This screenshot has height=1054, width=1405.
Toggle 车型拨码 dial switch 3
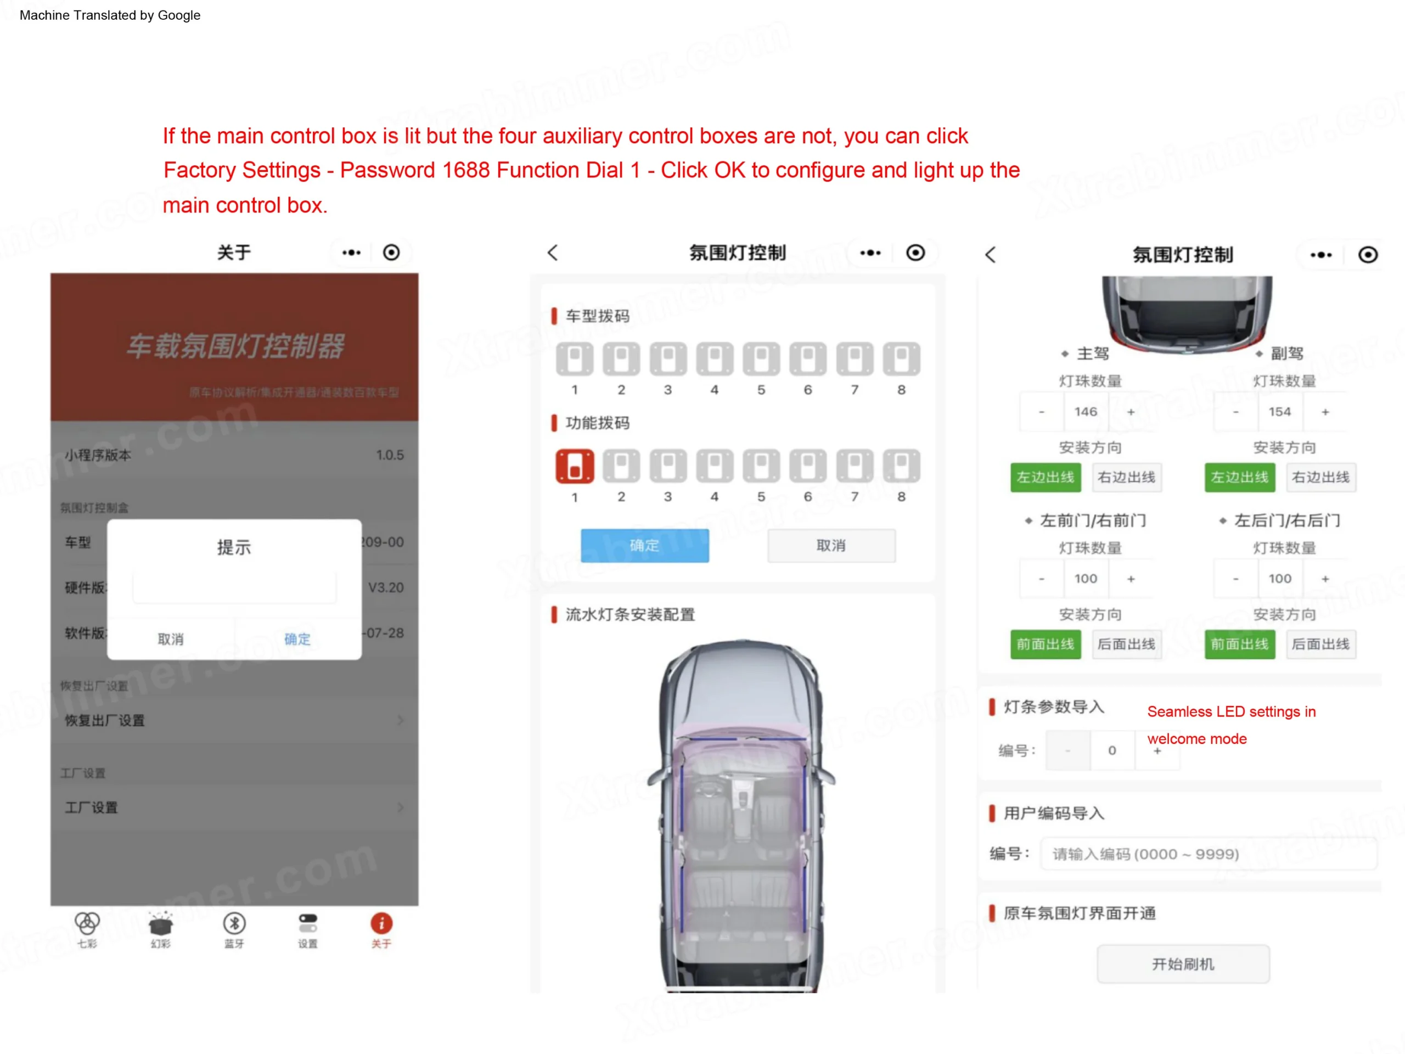tap(668, 360)
